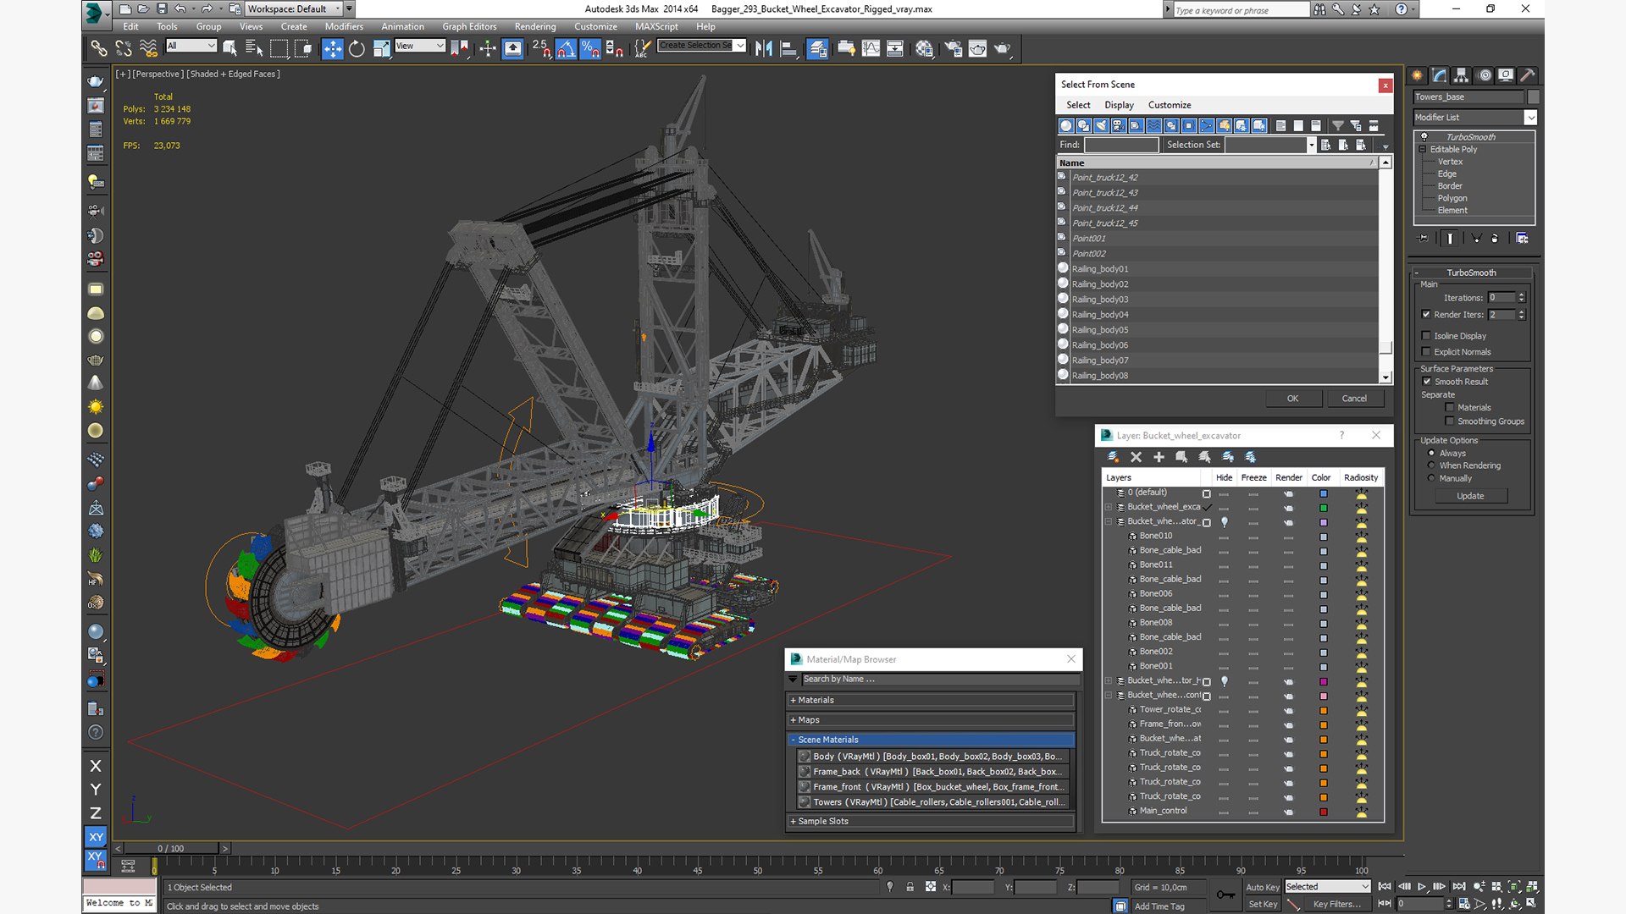Viewport: 1626px width, 914px height.
Task: Open the MAXScript menu
Action: 656,27
